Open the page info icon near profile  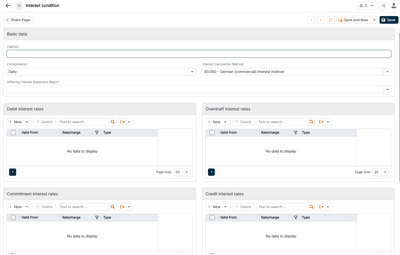[x=383, y=6]
